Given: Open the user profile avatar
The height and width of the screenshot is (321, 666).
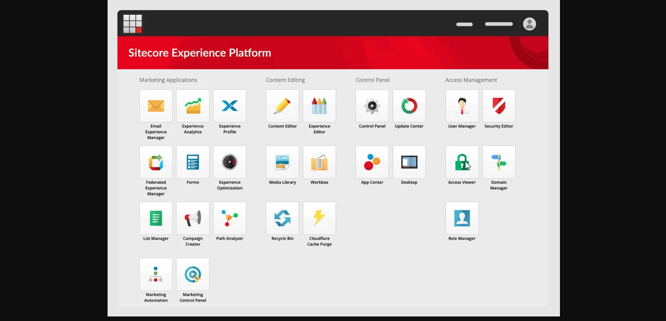Looking at the screenshot, I should (x=529, y=24).
